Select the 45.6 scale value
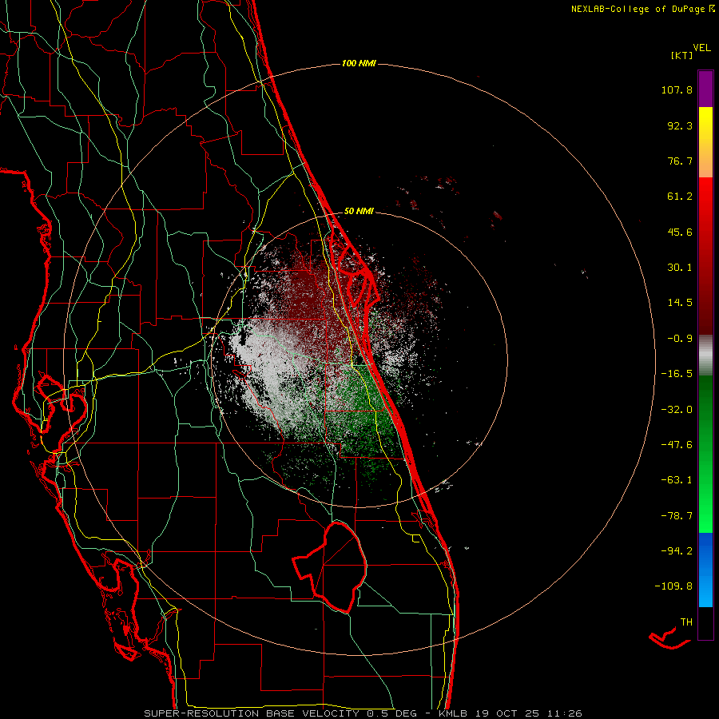719x719 pixels. coord(680,232)
